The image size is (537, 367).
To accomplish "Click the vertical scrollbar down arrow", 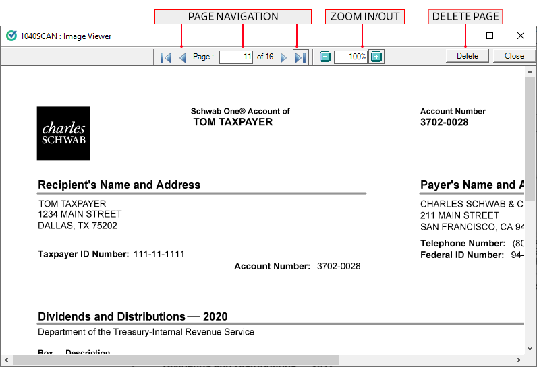I will (530, 348).
